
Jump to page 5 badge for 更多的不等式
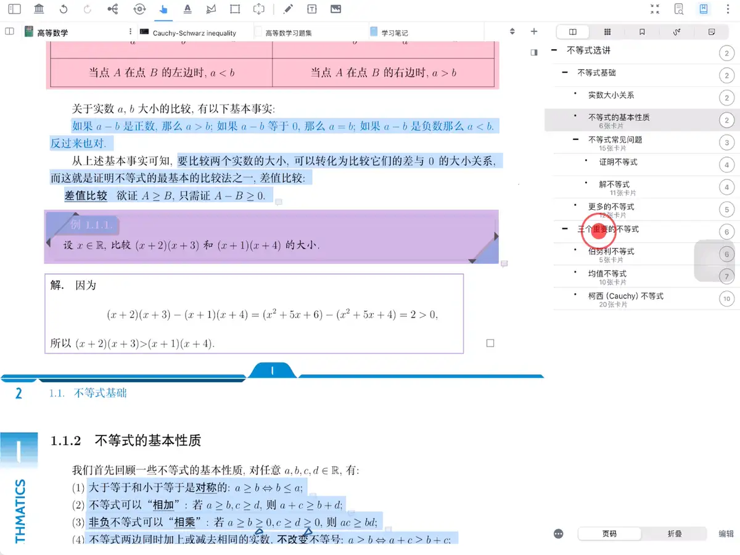(x=727, y=210)
